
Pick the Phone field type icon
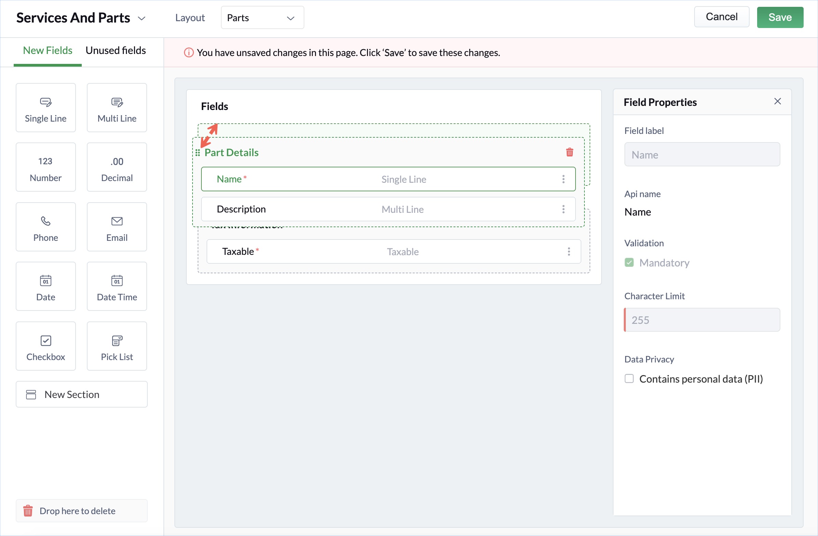pyautogui.click(x=46, y=221)
